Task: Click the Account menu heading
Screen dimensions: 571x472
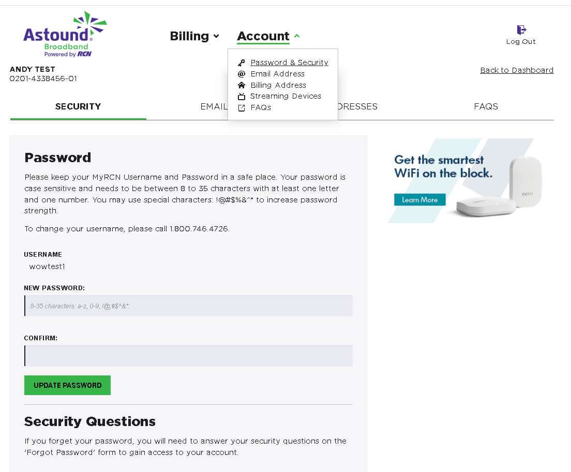Action: pyautogui.click(x=263, y=36)
